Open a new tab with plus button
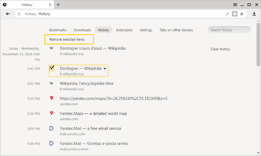261x156 pixels. click(x=58, y=5)
